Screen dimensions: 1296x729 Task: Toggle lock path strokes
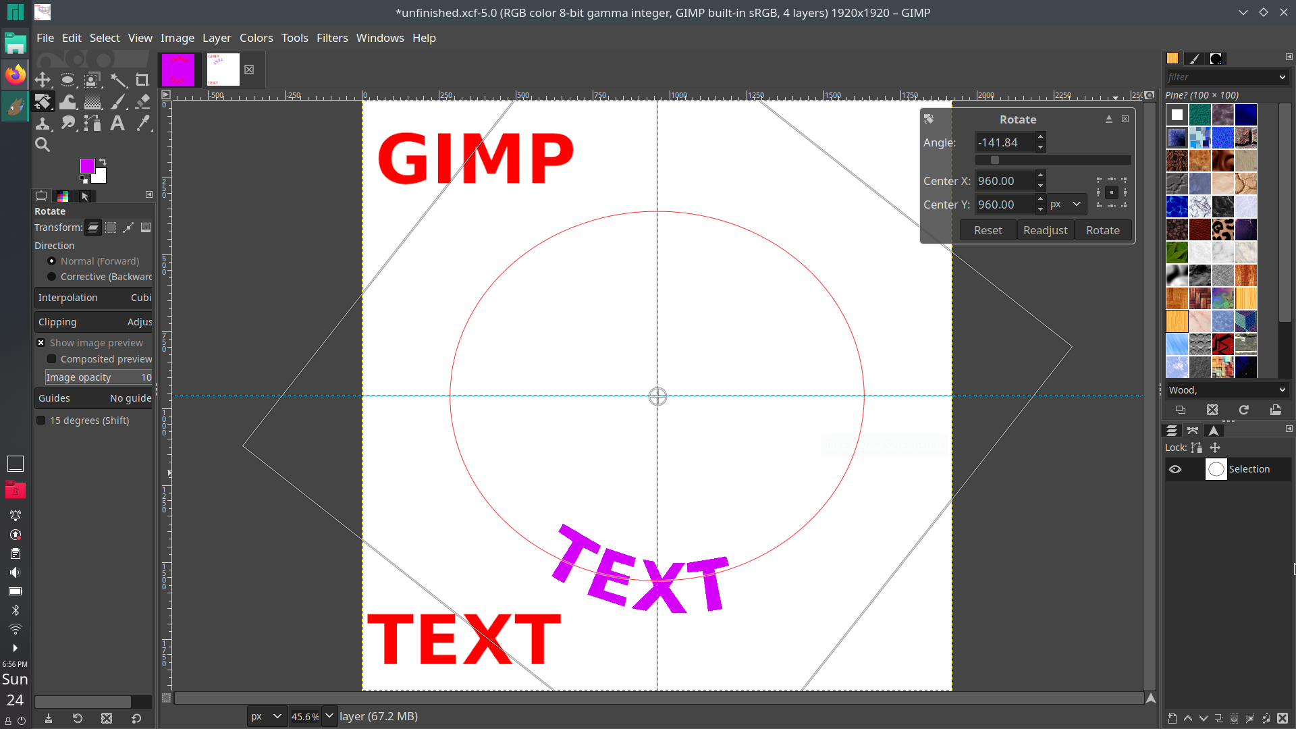1197,448
